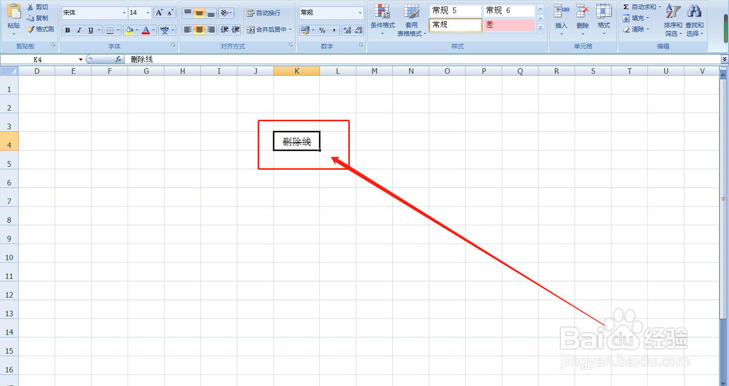Viewport: 729px width, 386px height.
Task: Decrease indent icon
Action: coord(224,30)
